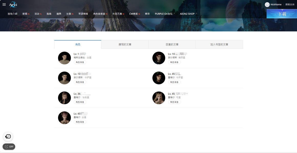This screenshot has height=153, width=297.
Task: Open the 军团情报 menu
Action: point(83,14)
